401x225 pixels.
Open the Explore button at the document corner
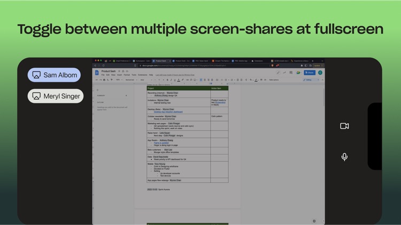[x=314, y=221]
